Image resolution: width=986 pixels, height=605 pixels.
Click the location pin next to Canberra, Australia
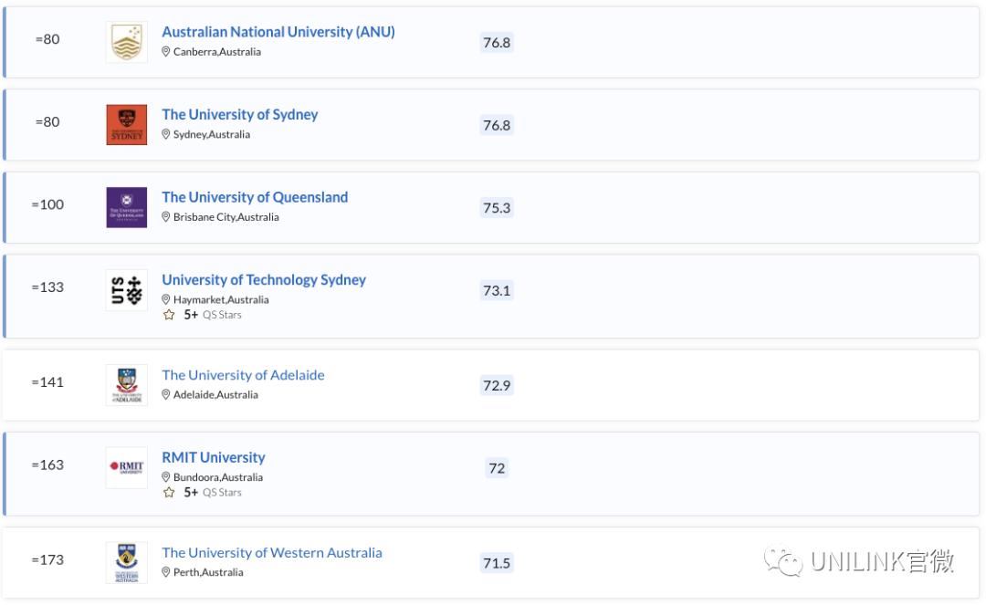point(166,52)
